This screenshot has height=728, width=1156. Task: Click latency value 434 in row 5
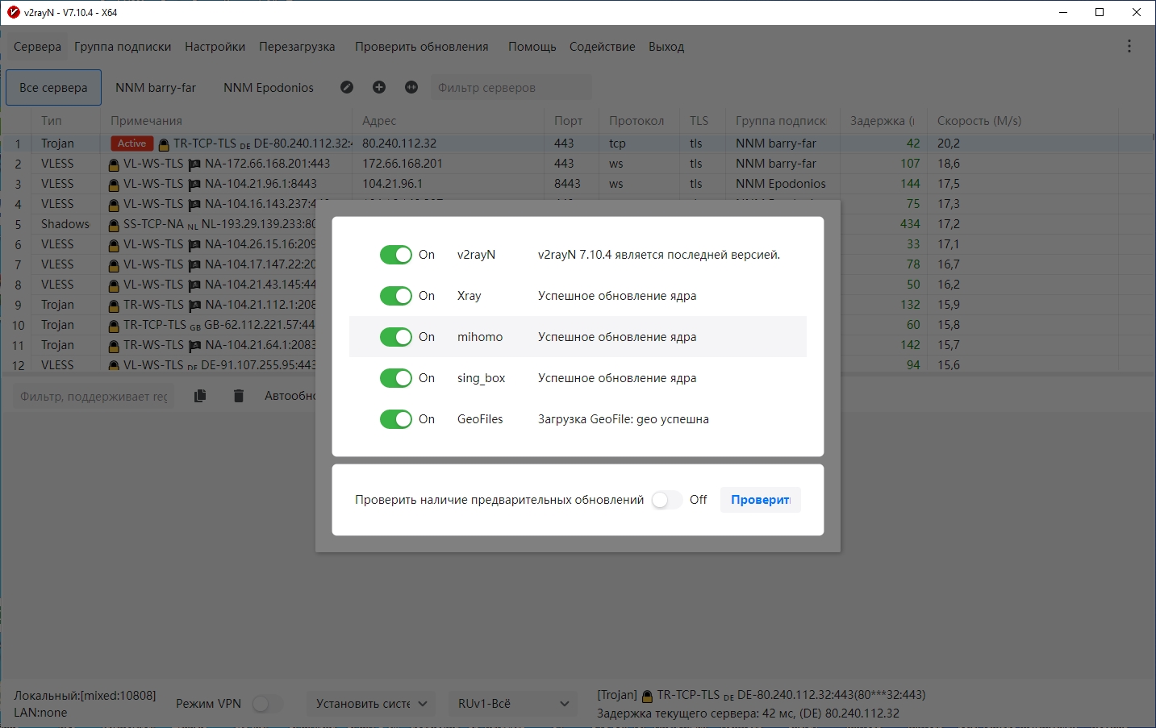[x=910, y=224]
